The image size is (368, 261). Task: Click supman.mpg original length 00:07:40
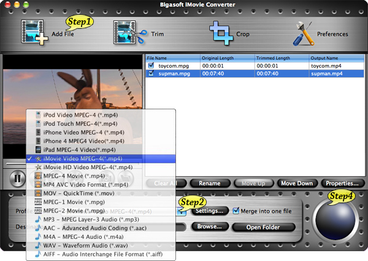tap(213, 74)
